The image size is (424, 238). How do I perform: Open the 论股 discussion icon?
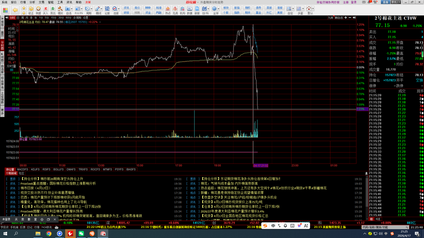(x=107, y=9)
